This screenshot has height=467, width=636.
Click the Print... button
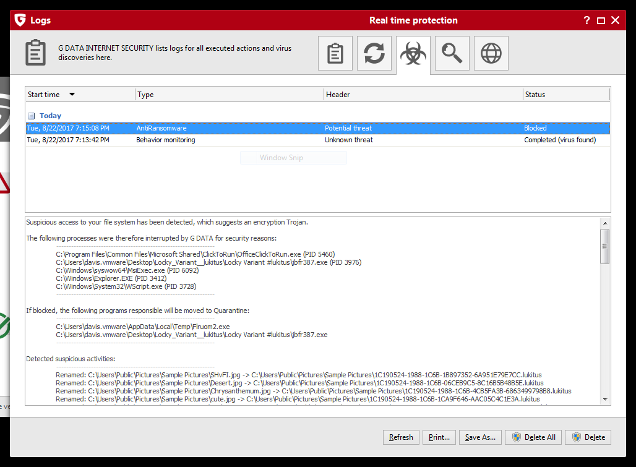click(x=439, y=437)
